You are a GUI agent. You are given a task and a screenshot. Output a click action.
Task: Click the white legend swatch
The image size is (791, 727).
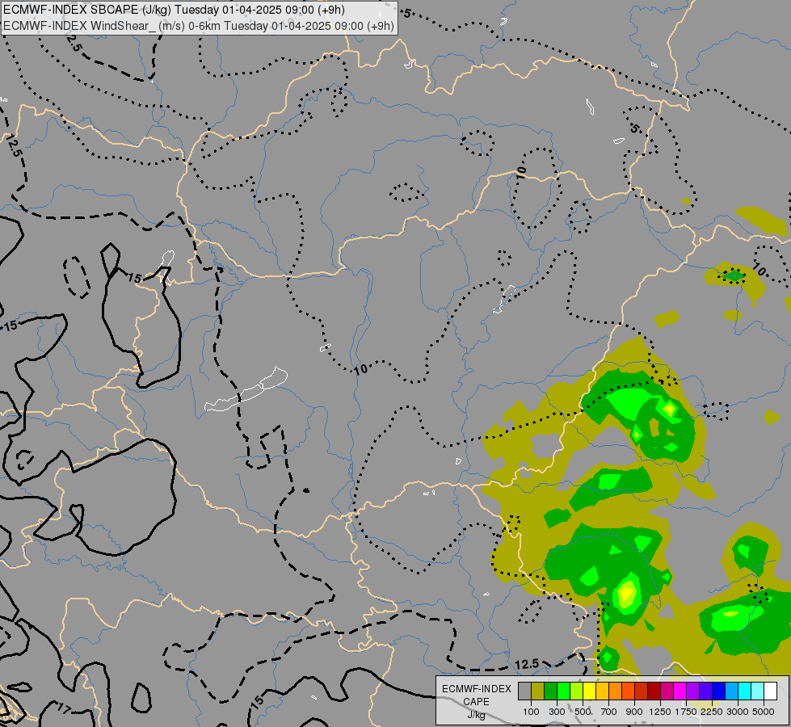770,691
